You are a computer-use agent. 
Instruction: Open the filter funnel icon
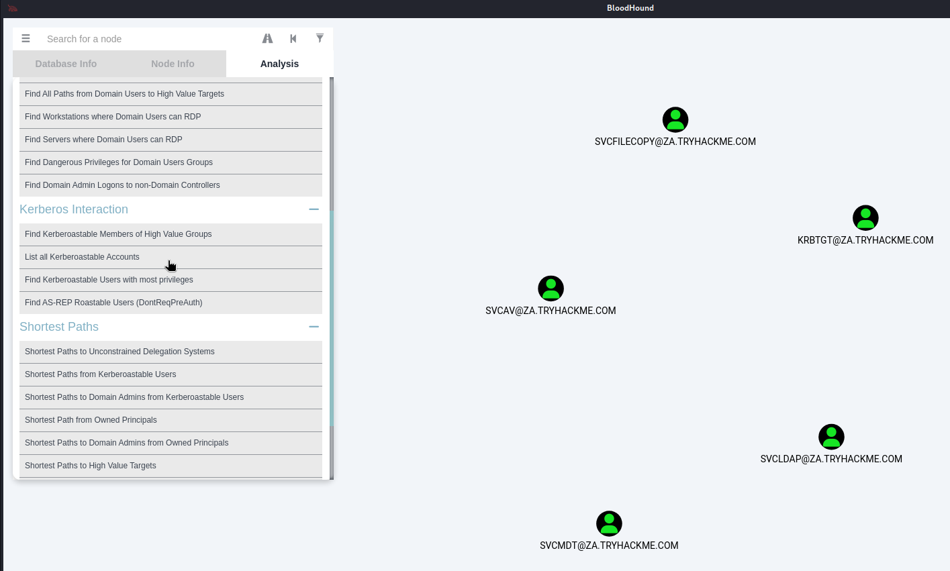320,38
